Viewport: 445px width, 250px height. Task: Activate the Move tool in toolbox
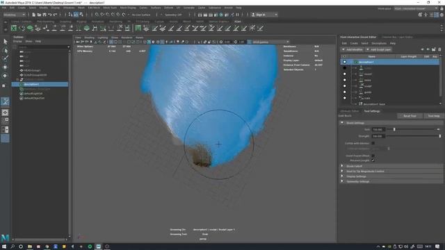click(x=5, y=67)
